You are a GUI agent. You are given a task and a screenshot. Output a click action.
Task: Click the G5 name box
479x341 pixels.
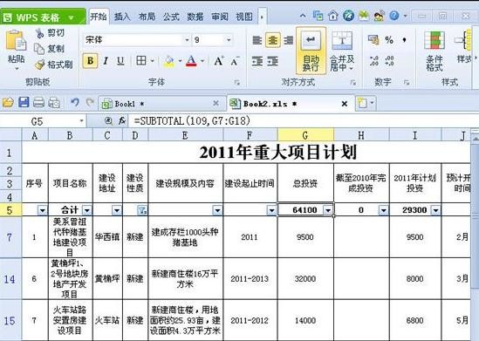(43, 121)
